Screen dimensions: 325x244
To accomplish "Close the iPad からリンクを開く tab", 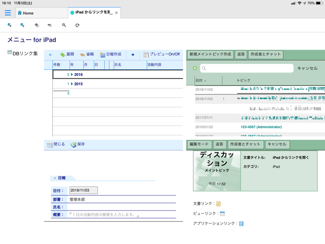I will [116, 13].
